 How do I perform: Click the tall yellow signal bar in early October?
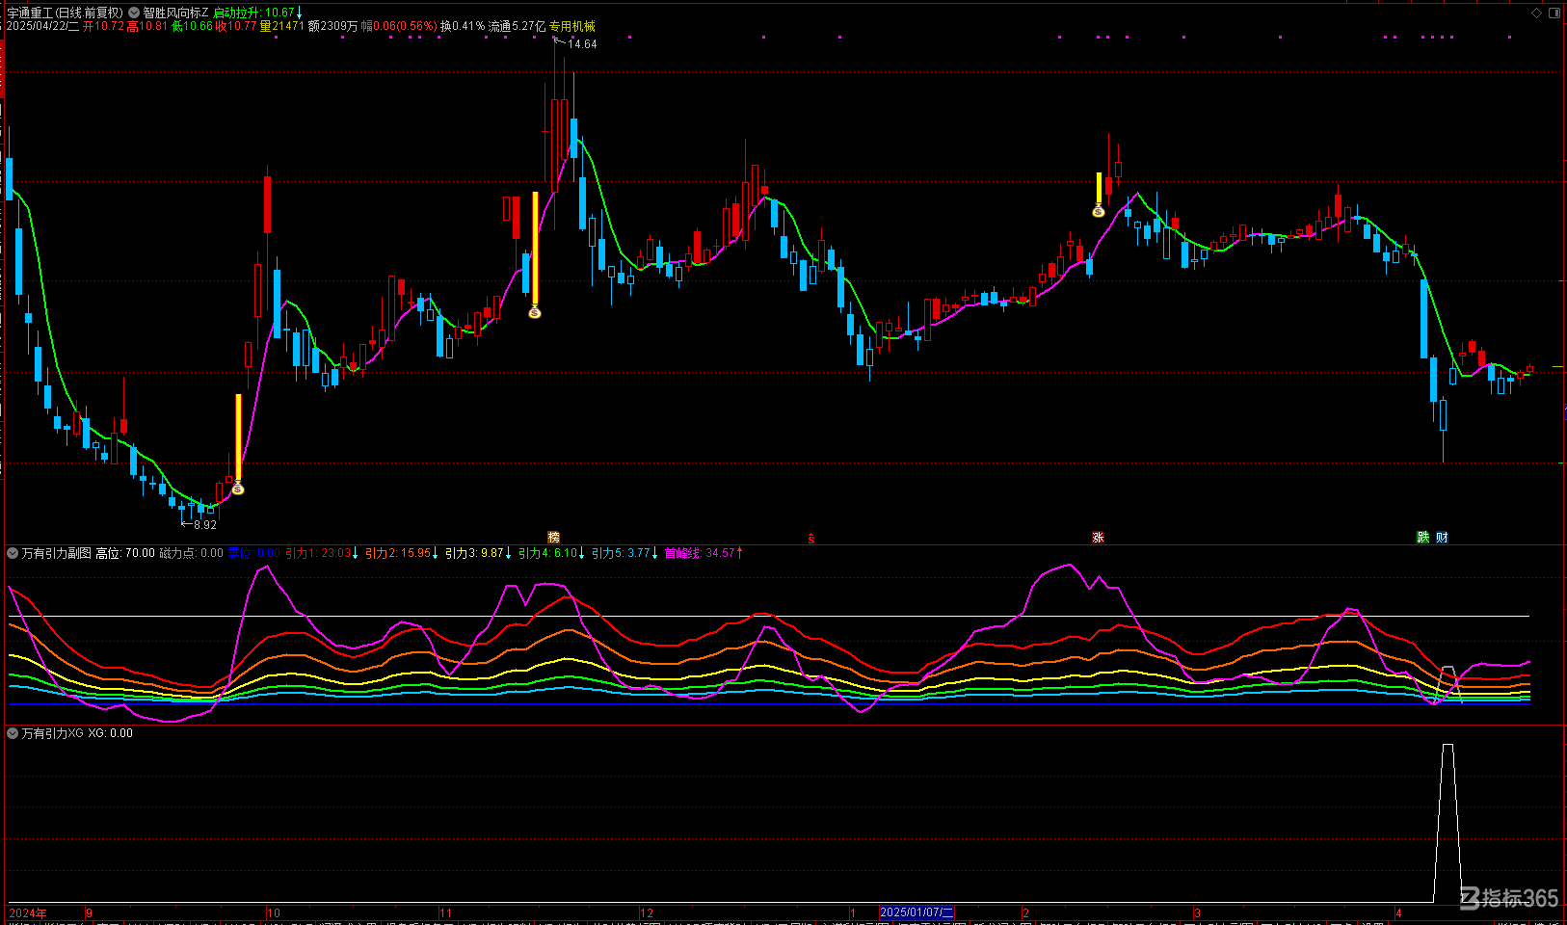tap(238, 437)
